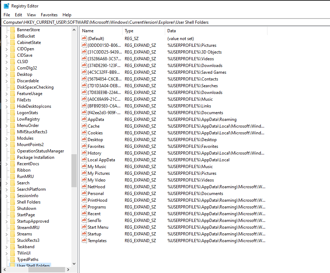330x273 pixels.
Task: Click the folder icon of Modules key
Action: pos(13,138)
